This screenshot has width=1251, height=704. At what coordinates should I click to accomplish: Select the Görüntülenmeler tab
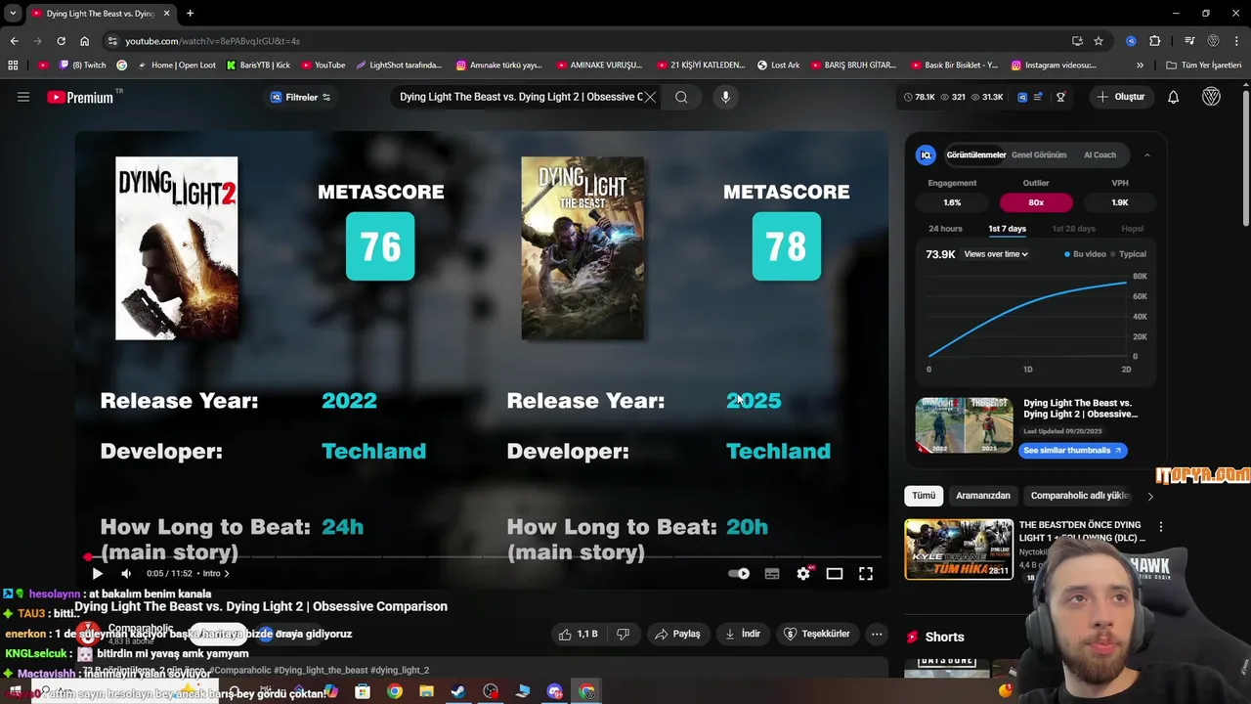point(975,154)
